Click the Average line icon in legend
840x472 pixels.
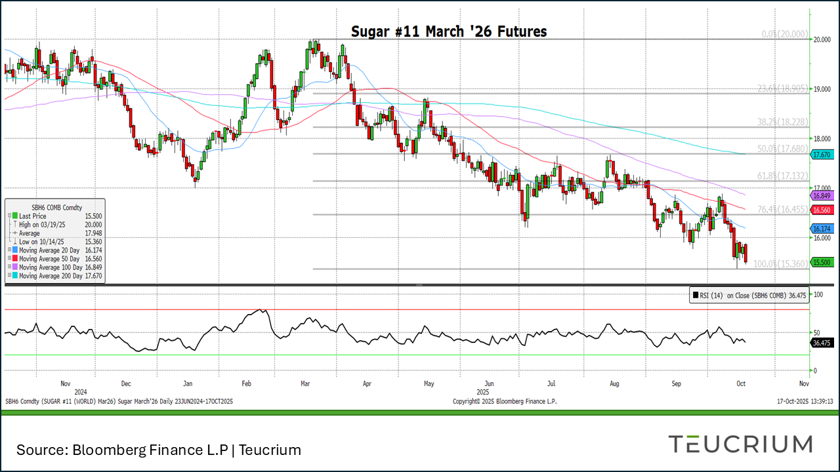click(x=14, y=233)
